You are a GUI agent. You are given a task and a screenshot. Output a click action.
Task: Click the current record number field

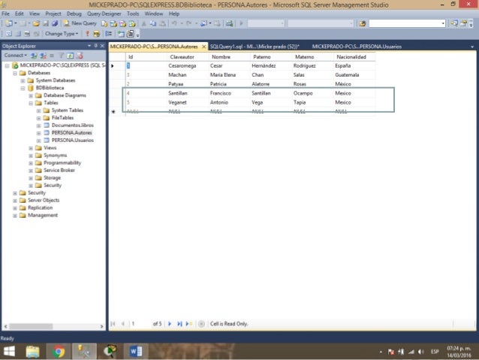pyautogui.click(x=140, y=324)
